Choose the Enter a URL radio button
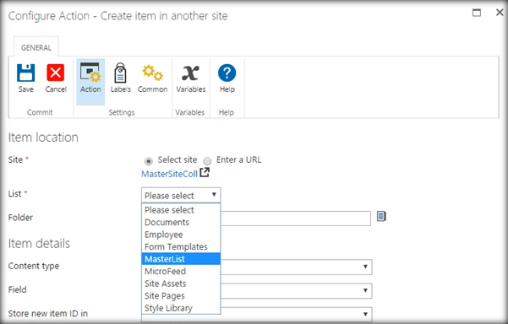 (207, 160)
